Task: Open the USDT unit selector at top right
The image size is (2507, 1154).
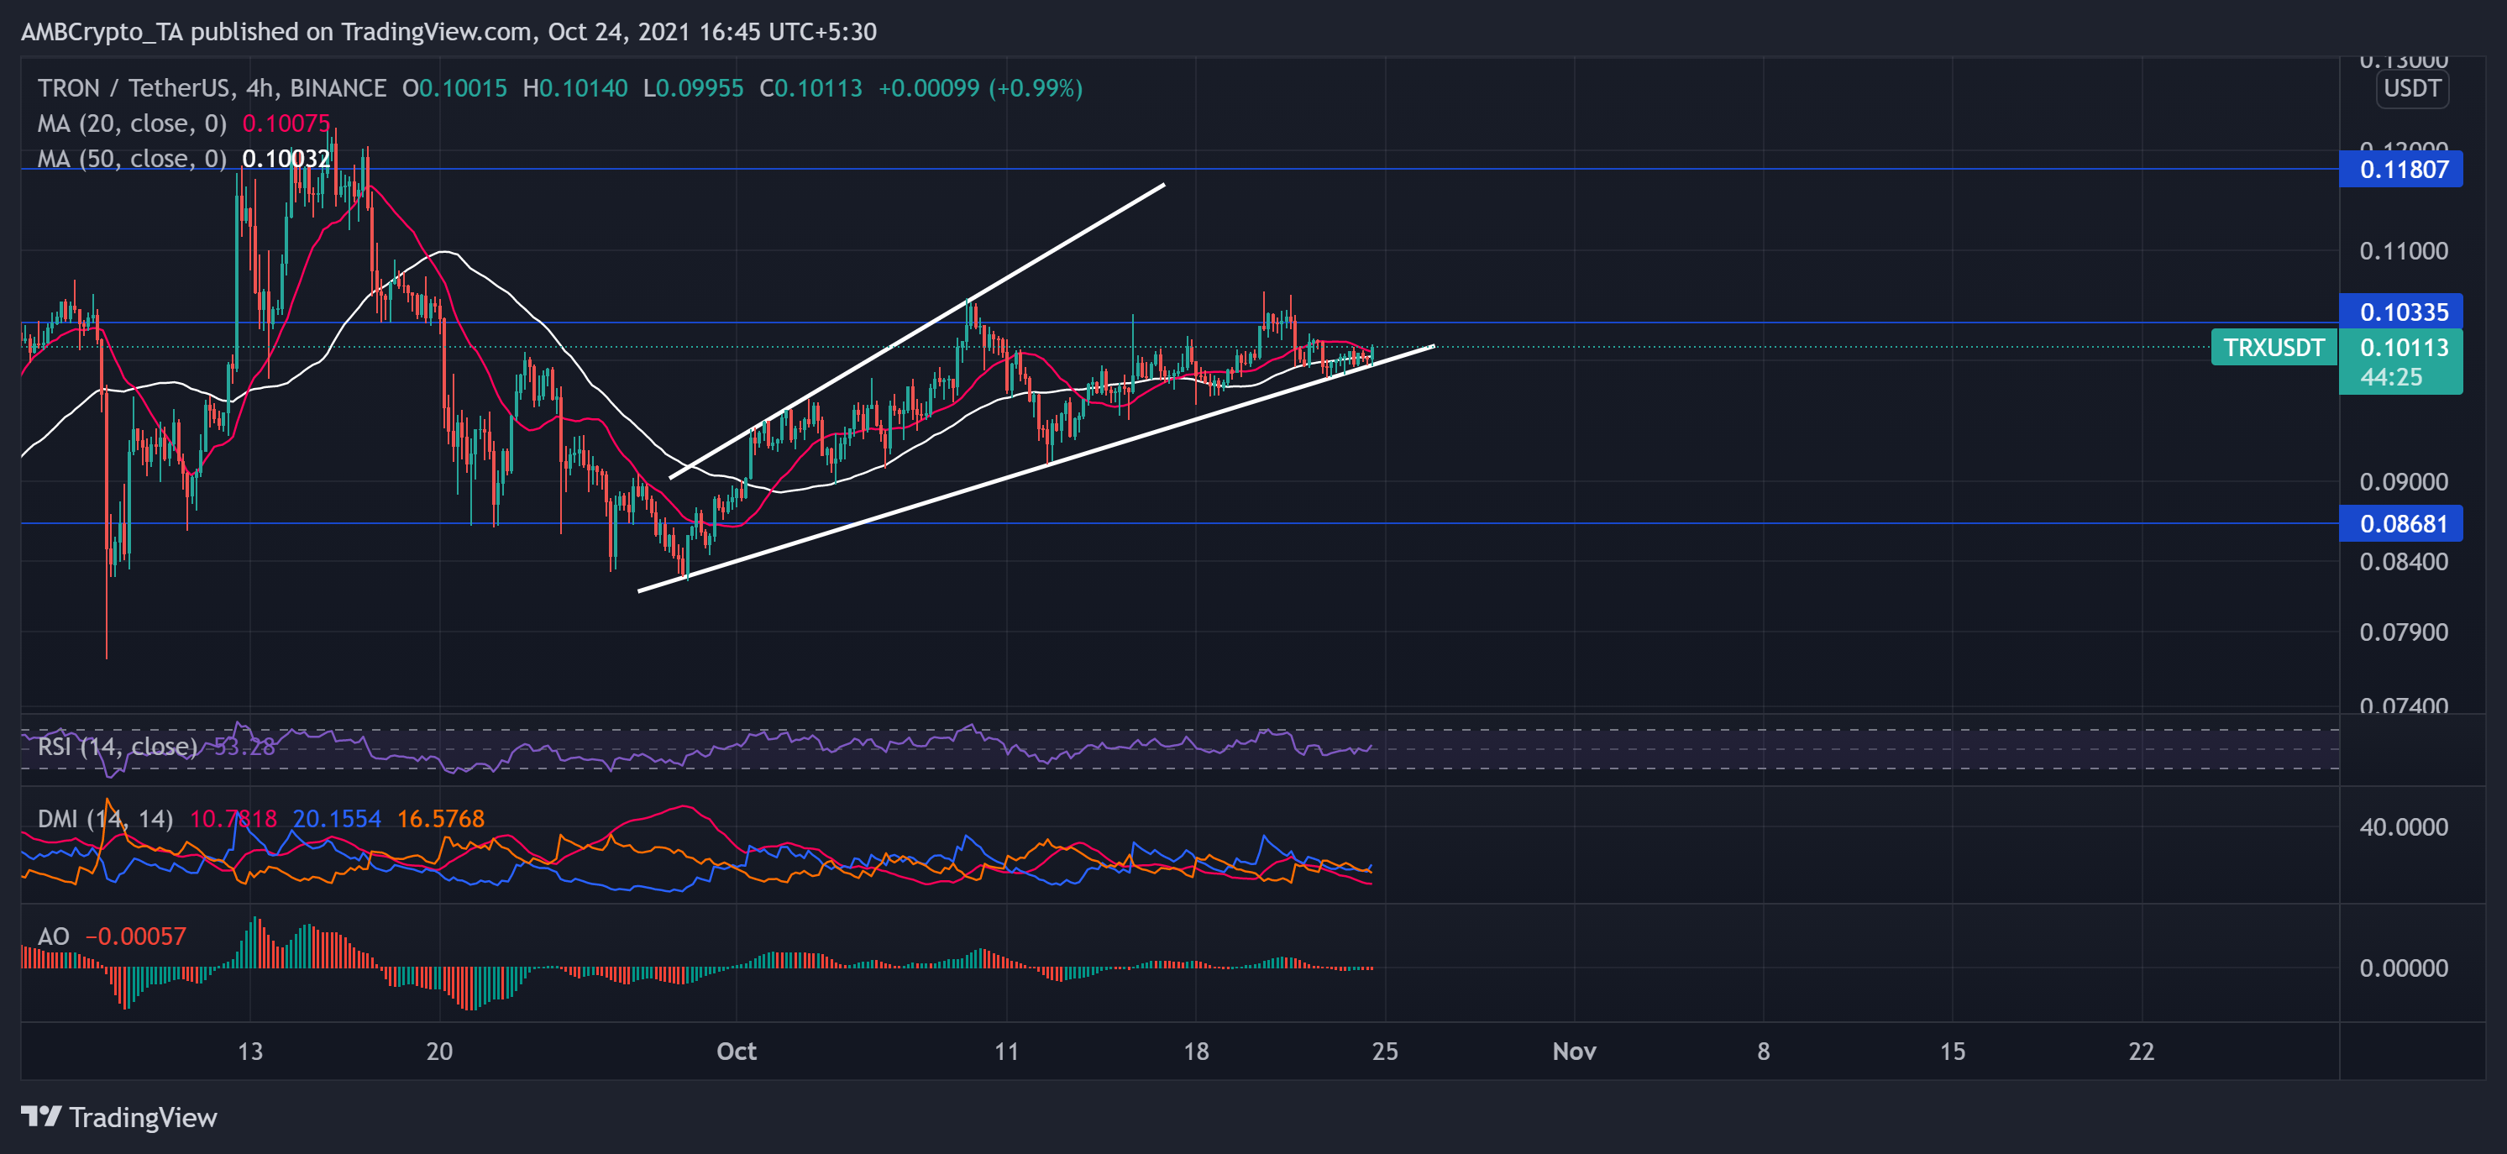Action: [x=2413, y=88]
